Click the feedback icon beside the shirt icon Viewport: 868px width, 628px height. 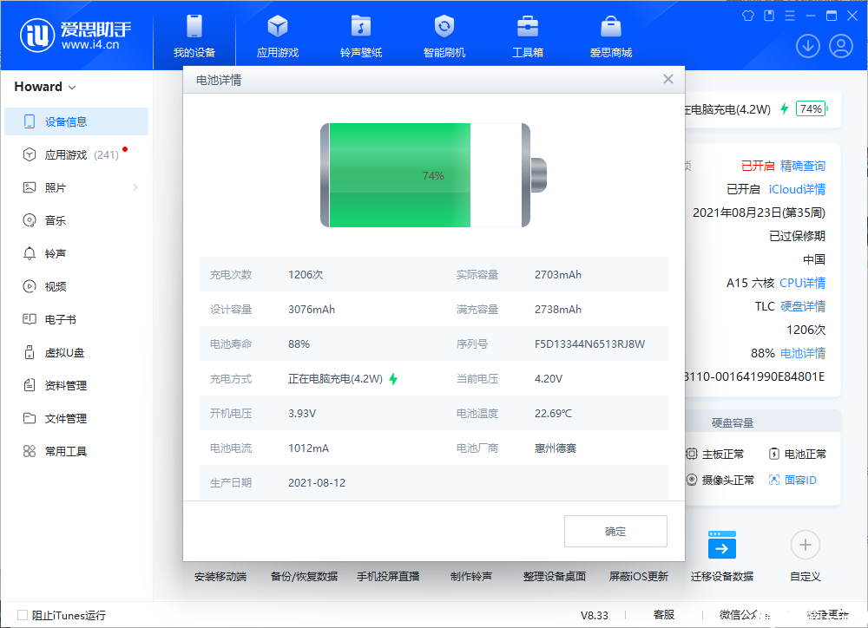point(769,16)
